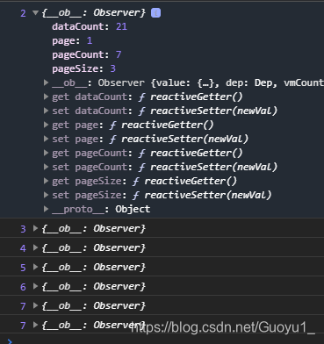
Task: Expand the __proto__: Object entry
Action: click(x=46, y=209)
